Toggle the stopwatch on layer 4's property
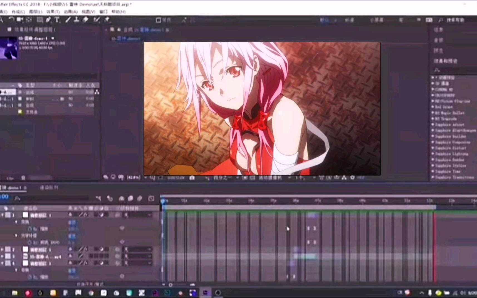Viewport: 477px width, 298px height. tap(29, 277)
